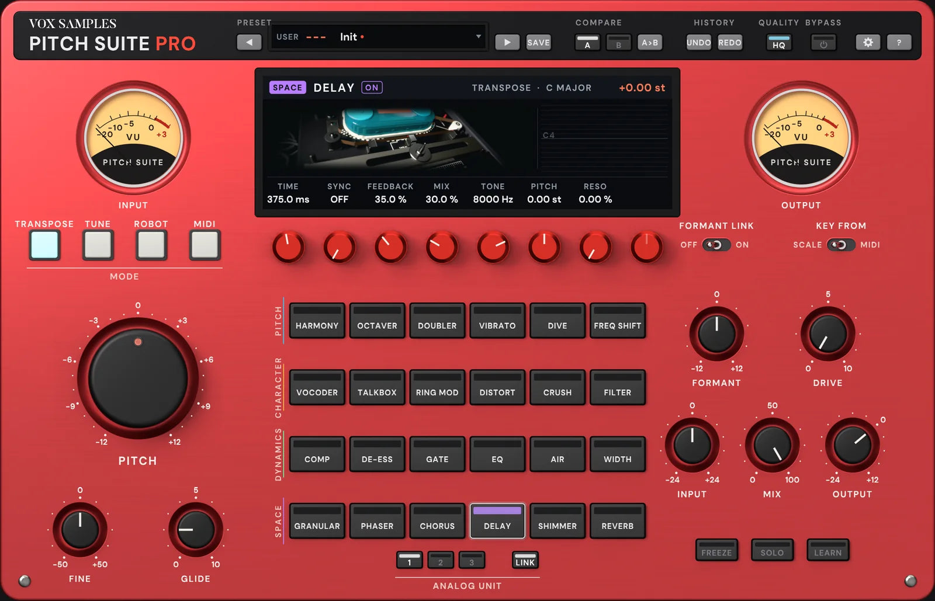Flip the Key From scale/MIDI switch
This screenshot has height=601, width=935.
[840, 245]
